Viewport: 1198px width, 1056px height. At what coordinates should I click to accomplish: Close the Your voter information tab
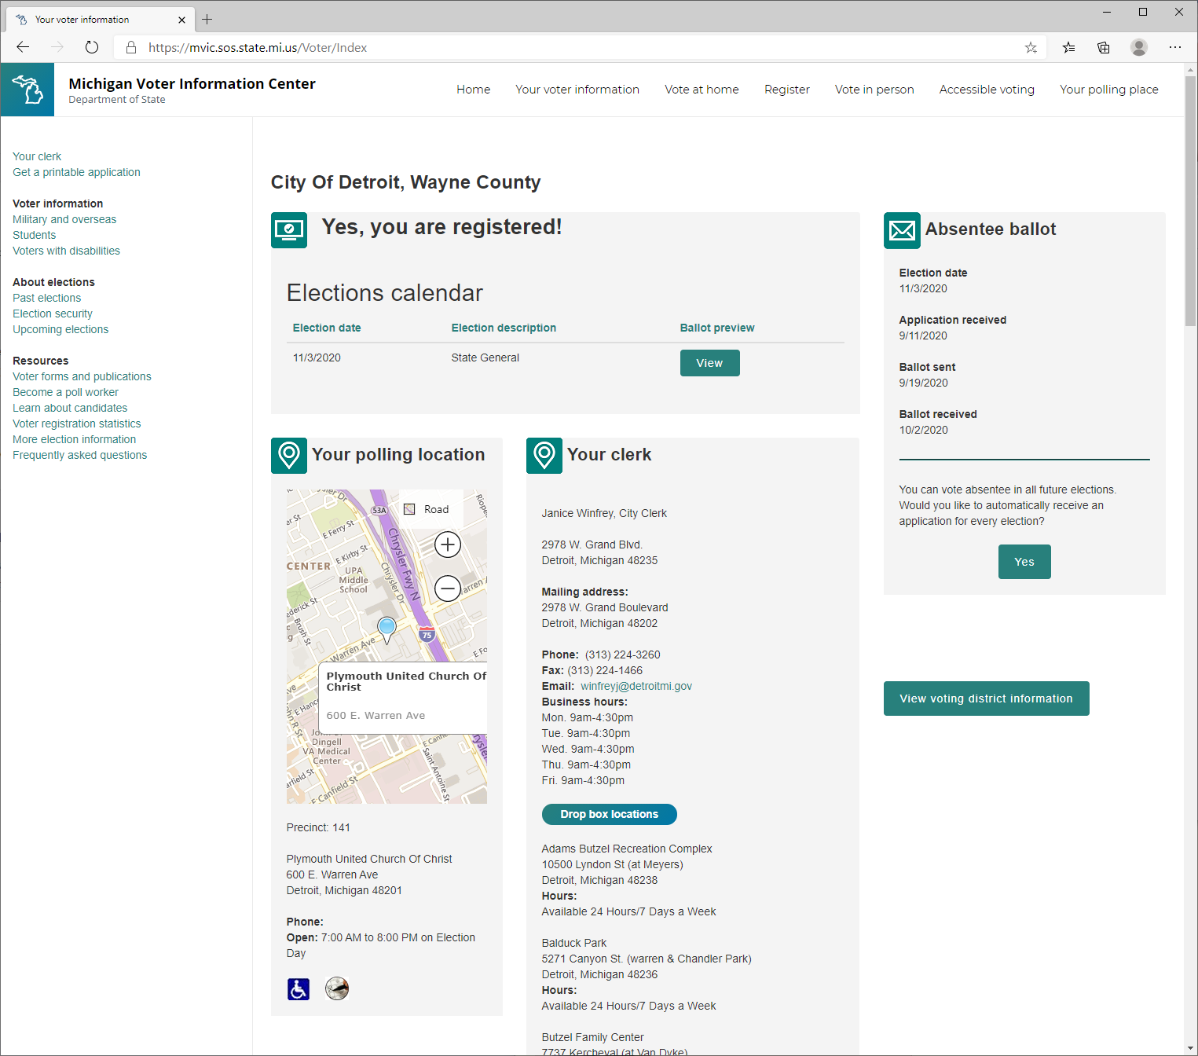181,20
